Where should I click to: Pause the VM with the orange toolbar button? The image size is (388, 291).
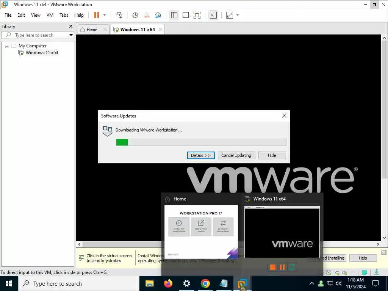point(97,15)
